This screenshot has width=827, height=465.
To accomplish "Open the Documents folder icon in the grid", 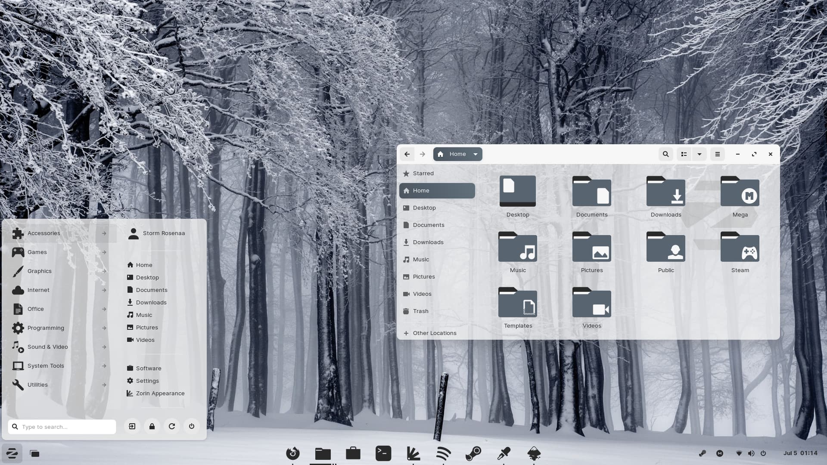I will point(592,191).
